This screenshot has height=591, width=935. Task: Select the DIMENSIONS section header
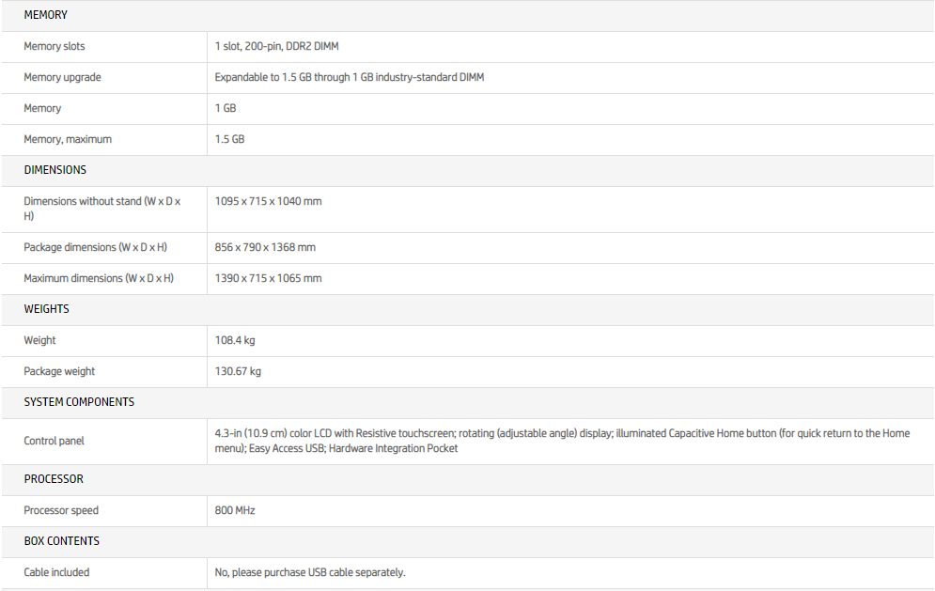pos(55,170)
